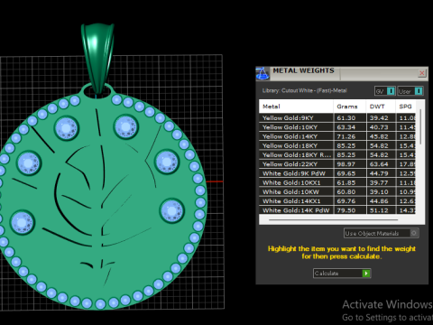The image size is (433, 325).
Task: Click the vertical scrollbar of metals list
Action: [x=420, y=126]
